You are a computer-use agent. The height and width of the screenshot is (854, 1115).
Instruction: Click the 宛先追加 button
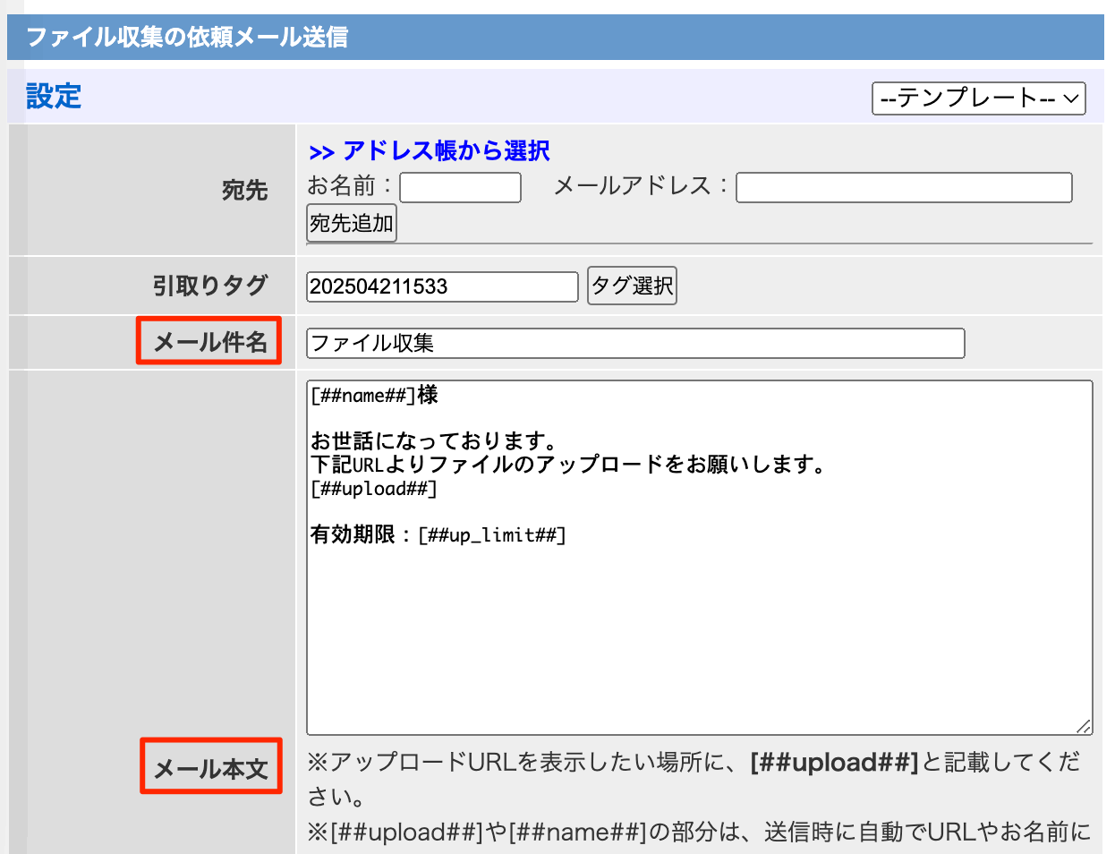pyautogui.click(x=351, y=222)
